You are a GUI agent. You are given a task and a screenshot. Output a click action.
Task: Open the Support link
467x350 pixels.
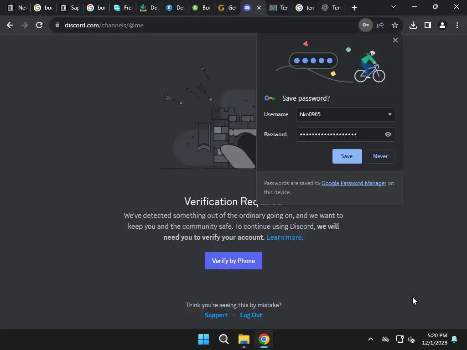(x=216, y=315)
